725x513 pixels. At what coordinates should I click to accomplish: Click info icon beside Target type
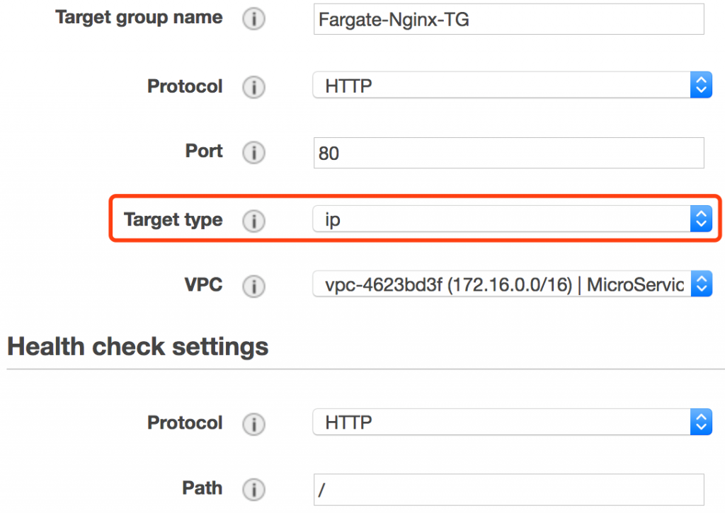click(x=254, y=221)
